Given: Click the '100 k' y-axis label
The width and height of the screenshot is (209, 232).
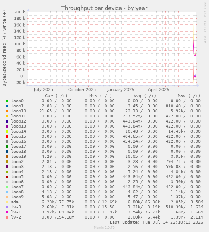Looking at the screenshot, I should pos(19,44).
